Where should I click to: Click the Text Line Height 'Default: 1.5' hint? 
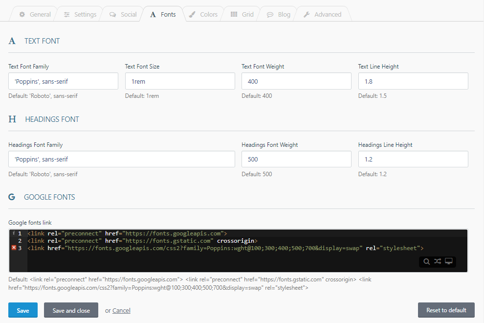372,96
